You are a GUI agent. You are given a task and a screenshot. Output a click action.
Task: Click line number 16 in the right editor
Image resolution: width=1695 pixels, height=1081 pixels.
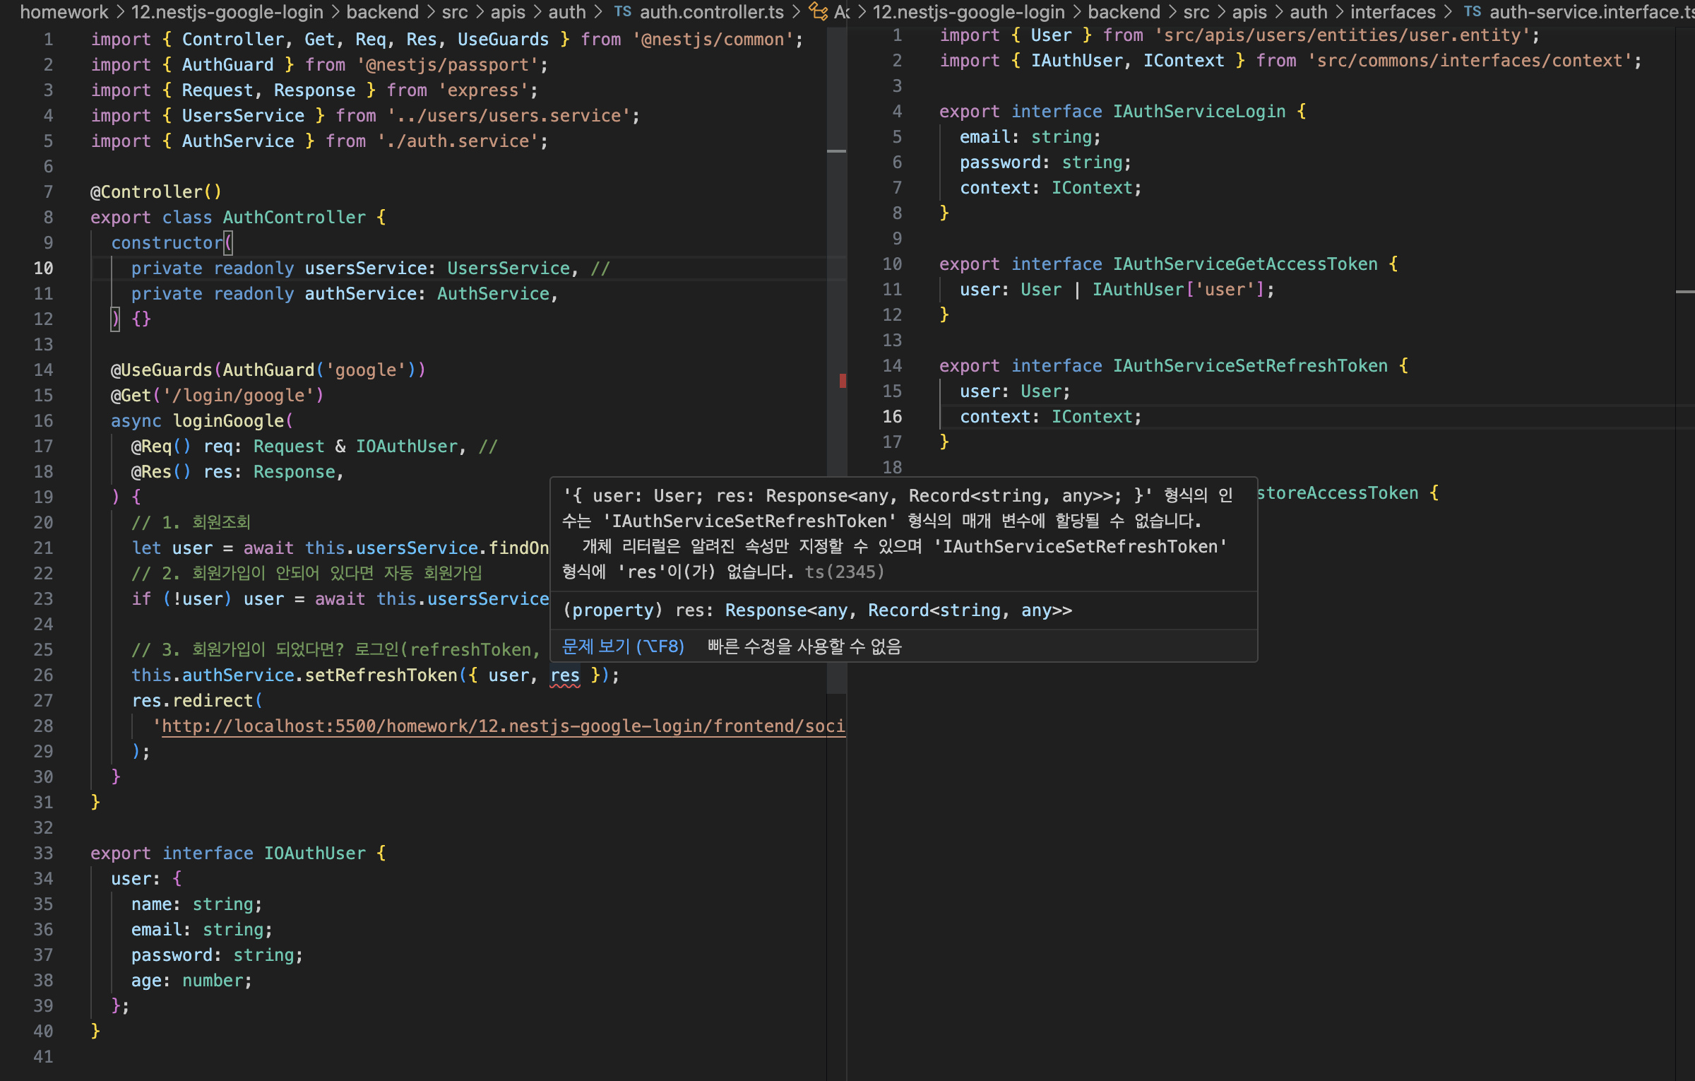pyautogui.click(x=892, y=417)
